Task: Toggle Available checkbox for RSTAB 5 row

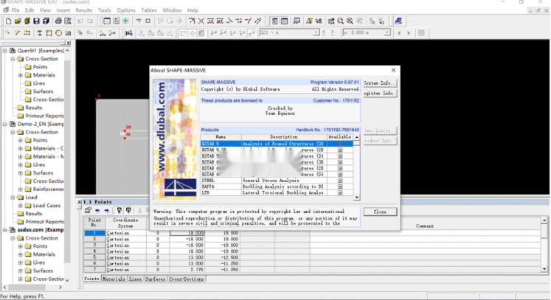Action: (x=340, y=144)
